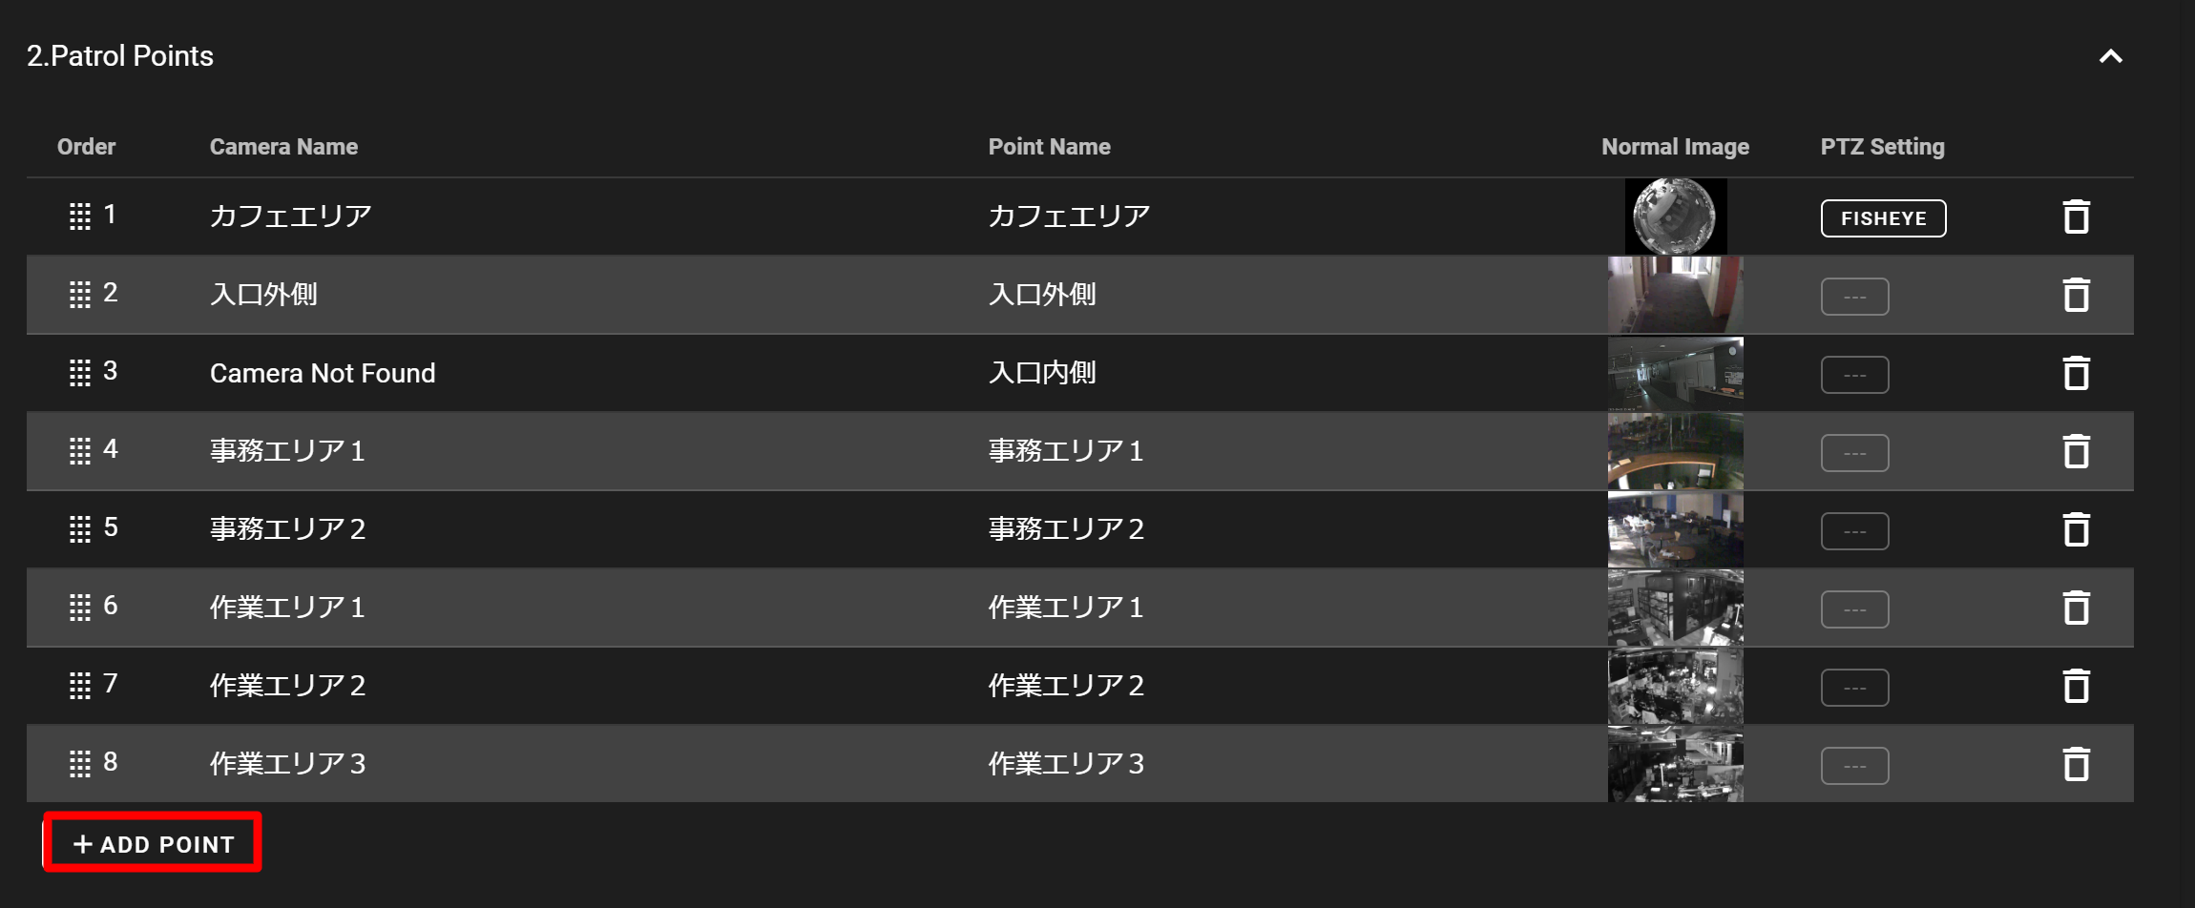Delete patrol point 事務エリア1
Screen dimensions: 2195x908
pyautogui.click(x=2076, y=451)
